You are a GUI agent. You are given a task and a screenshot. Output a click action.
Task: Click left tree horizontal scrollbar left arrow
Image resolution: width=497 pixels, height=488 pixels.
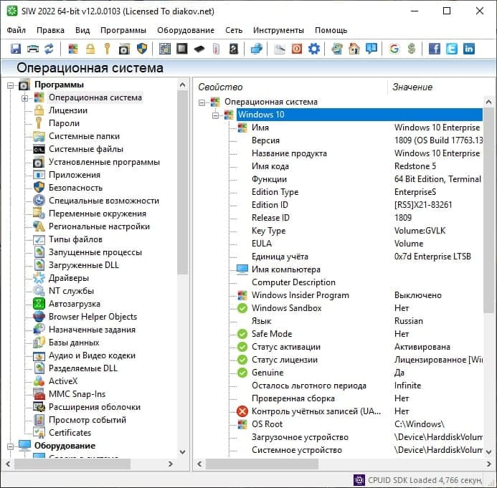(x=8, y=464)
